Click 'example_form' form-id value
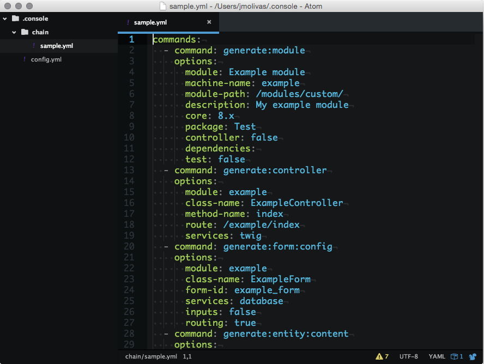484x364 pixels. coord(267,290)
